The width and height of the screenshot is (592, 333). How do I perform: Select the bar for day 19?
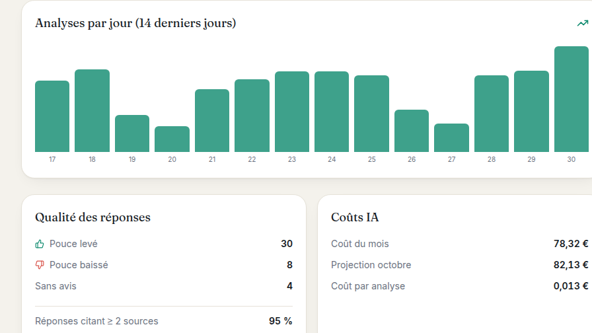[x=132, y=133]
